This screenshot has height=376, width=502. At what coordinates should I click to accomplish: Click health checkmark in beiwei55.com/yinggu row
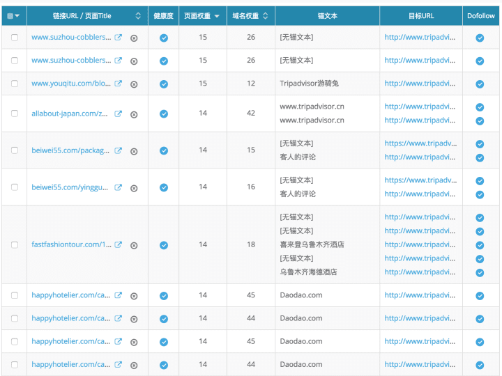click(164, 187)
